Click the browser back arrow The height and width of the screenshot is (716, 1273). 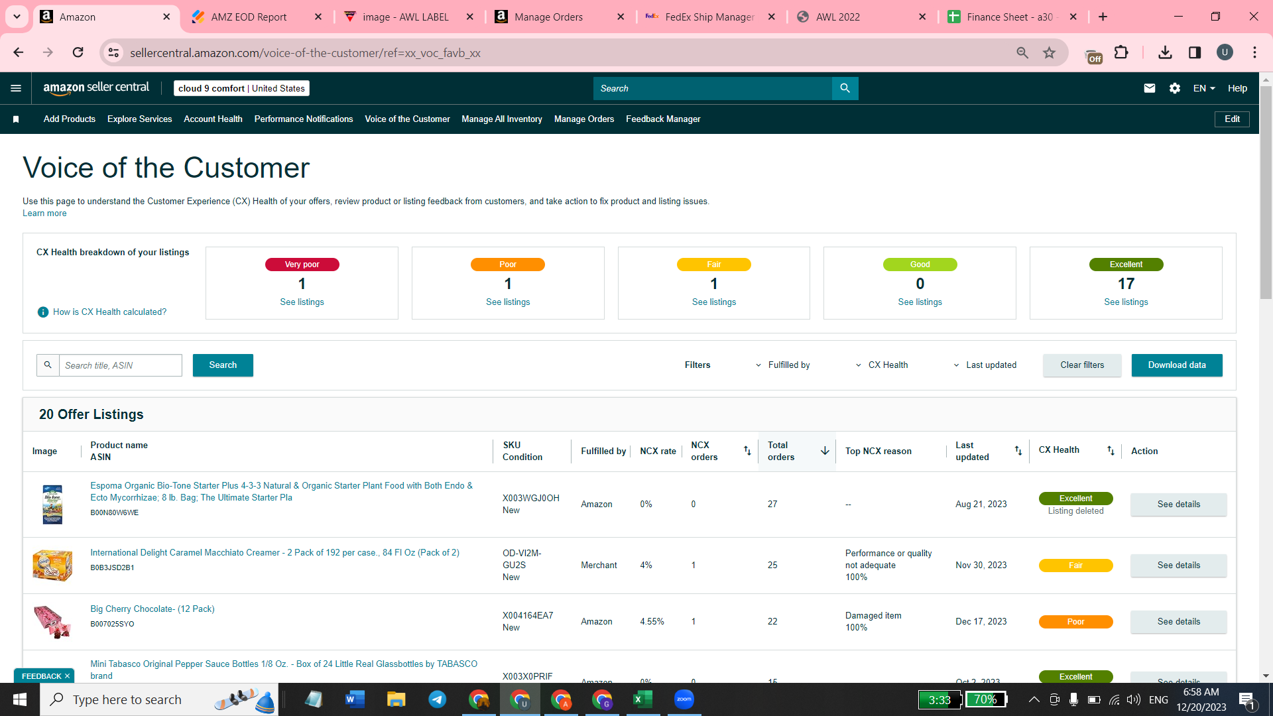[x=19, y=52]
